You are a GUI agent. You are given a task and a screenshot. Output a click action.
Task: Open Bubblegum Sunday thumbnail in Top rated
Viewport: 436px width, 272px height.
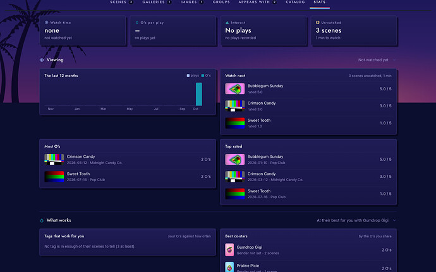(234, 160)
